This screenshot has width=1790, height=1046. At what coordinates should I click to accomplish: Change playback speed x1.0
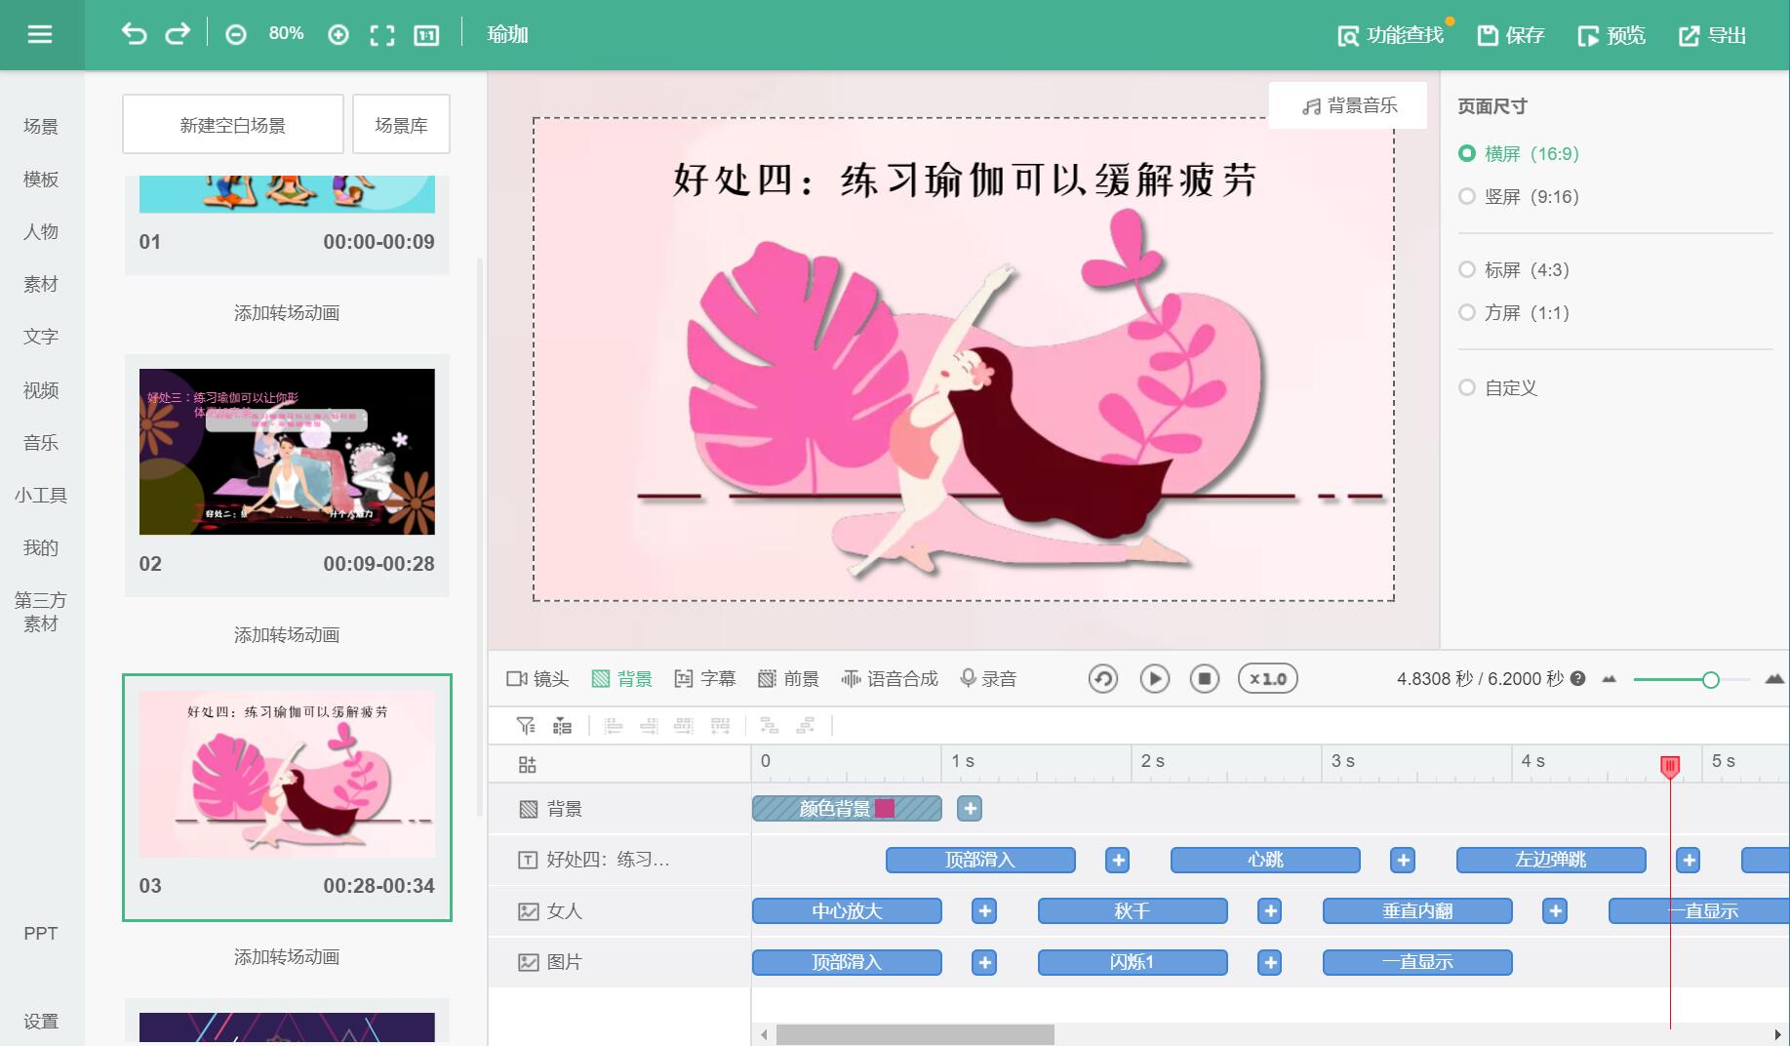(x=1267, y=678)
